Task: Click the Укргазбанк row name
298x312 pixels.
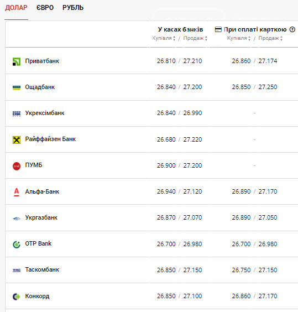Action: [x=41, y=217]
